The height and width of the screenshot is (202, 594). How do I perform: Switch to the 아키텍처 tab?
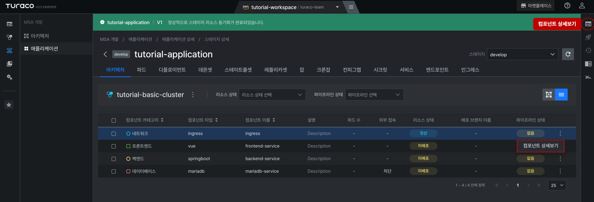click(x=115, y=70)
